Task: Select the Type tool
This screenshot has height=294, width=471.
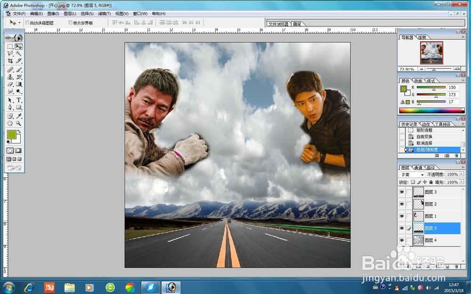Action: pos(19,100)
